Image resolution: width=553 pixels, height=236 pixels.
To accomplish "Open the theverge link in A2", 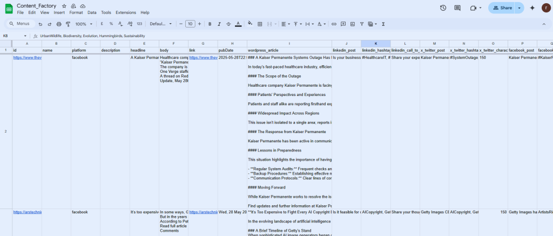I will point(27,57).
